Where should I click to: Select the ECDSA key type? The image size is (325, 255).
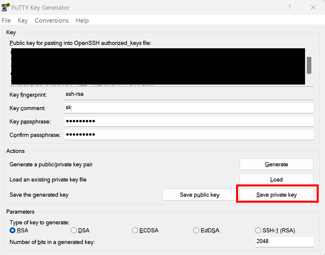(145, 230)
